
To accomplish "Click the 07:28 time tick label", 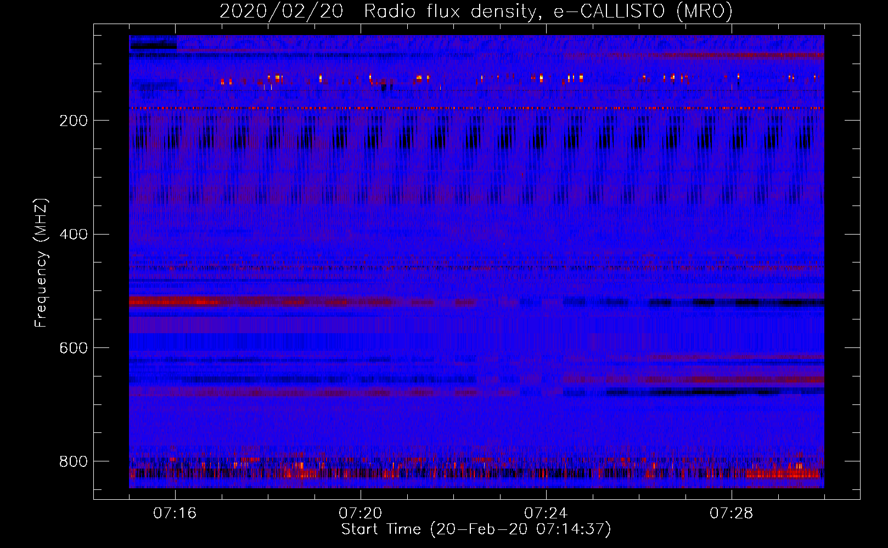I will pyautogui.click(x=731, y=513).
